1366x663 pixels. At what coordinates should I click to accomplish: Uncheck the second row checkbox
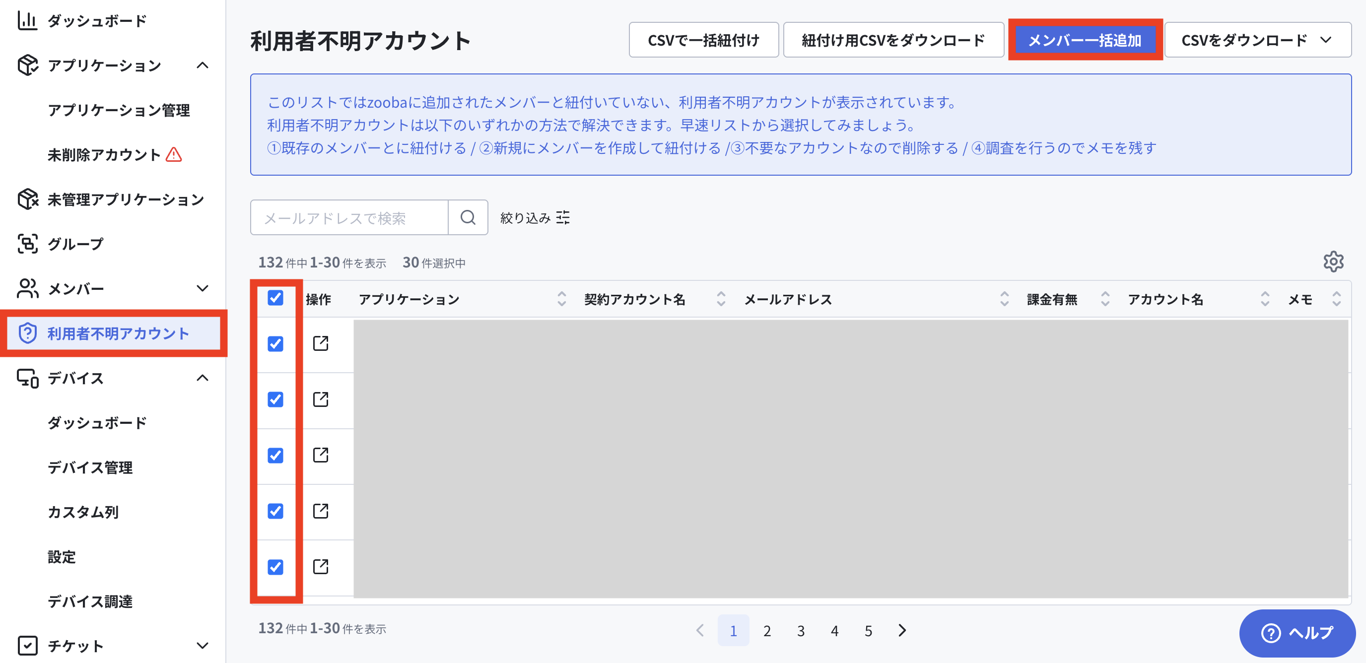(275, 399)
